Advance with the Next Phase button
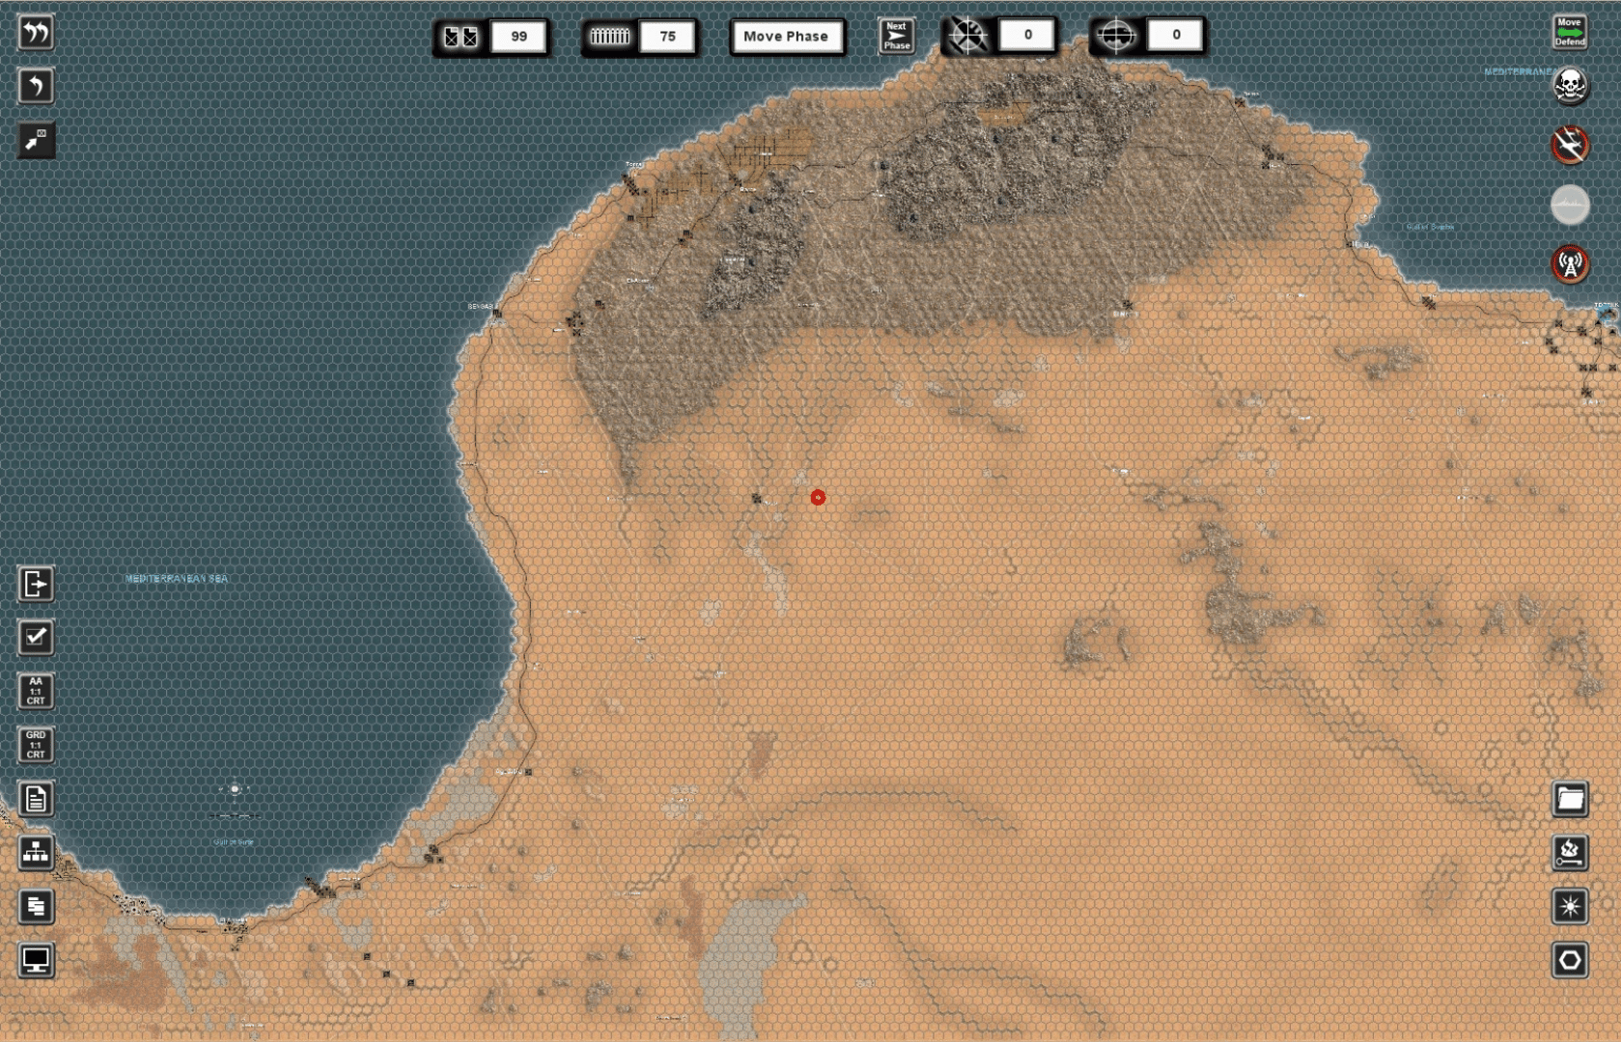The image size is (1621, 1042). point(897,36)
